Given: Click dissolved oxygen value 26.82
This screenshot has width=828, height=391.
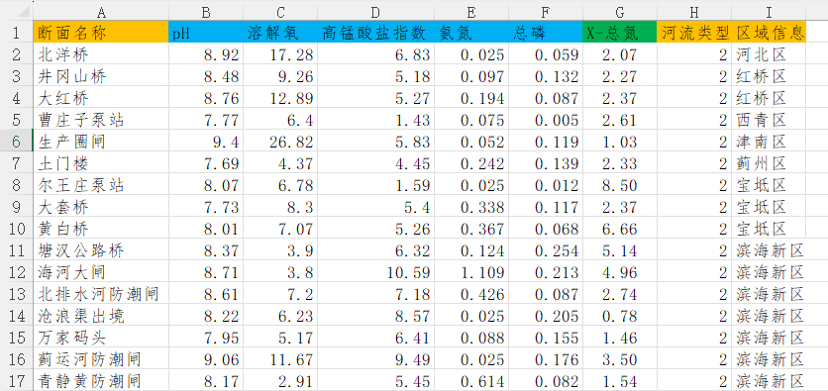Looking at the screenshot, I should click(x=280, y=142).
